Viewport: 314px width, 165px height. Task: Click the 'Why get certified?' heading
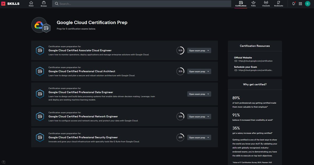tap(255, 85)
